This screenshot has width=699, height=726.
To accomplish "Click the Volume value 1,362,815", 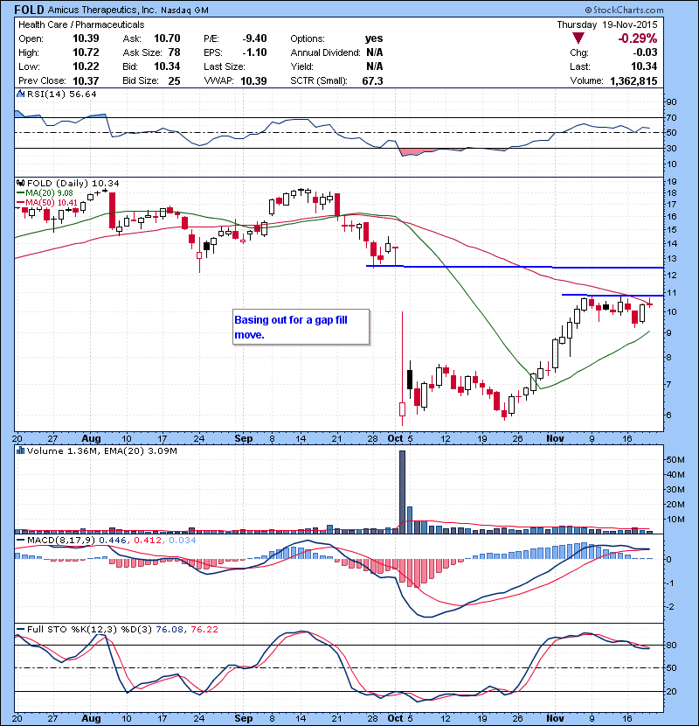I will coord(633,80).
